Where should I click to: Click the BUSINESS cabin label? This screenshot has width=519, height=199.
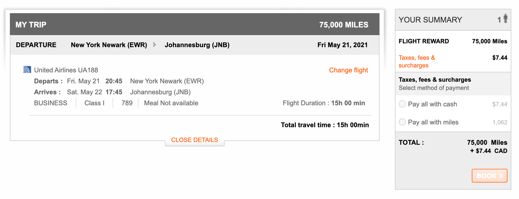pyautogui.click(x=51, y=103)
